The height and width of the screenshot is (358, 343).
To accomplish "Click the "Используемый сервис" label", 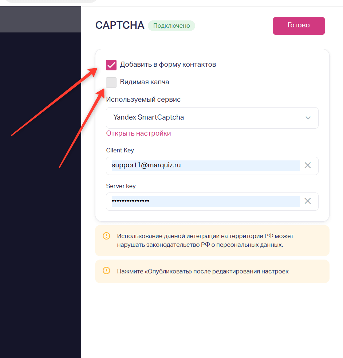I will tap(143, 100).
